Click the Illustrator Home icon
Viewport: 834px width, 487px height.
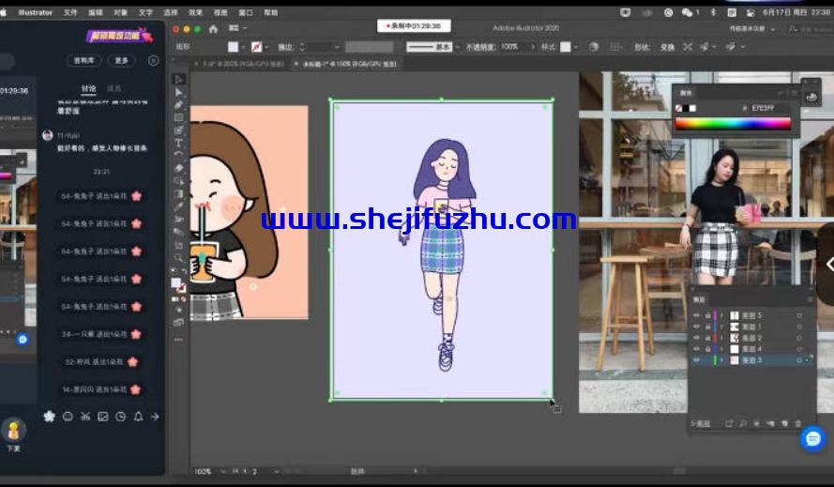coord(213,29)
